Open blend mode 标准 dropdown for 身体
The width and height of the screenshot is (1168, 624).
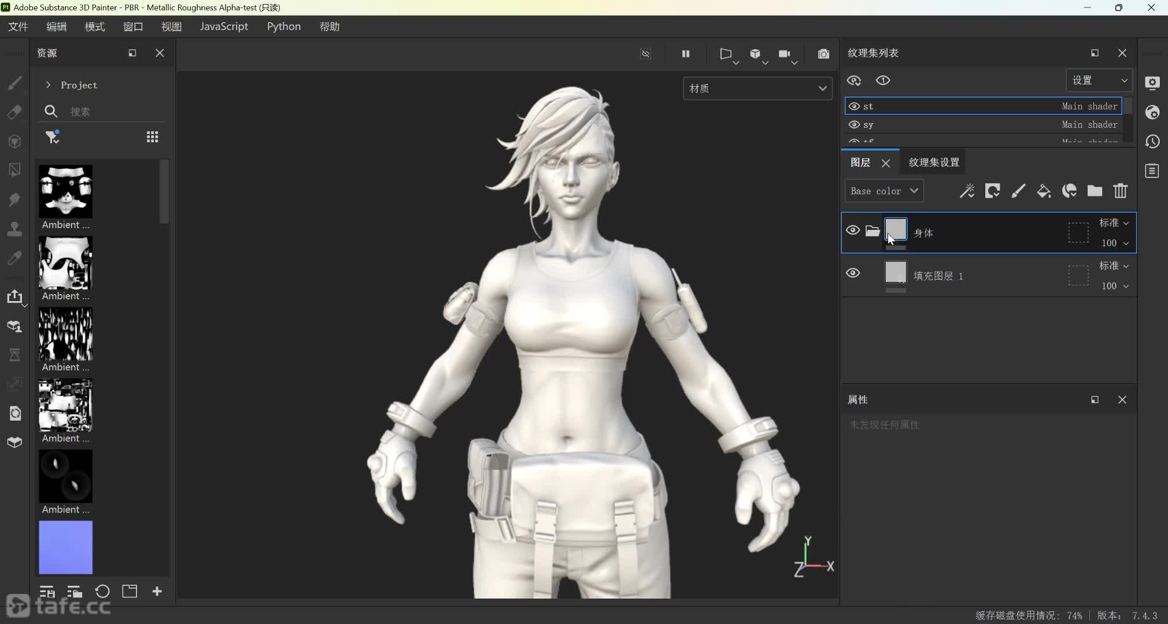[1114, 223]
